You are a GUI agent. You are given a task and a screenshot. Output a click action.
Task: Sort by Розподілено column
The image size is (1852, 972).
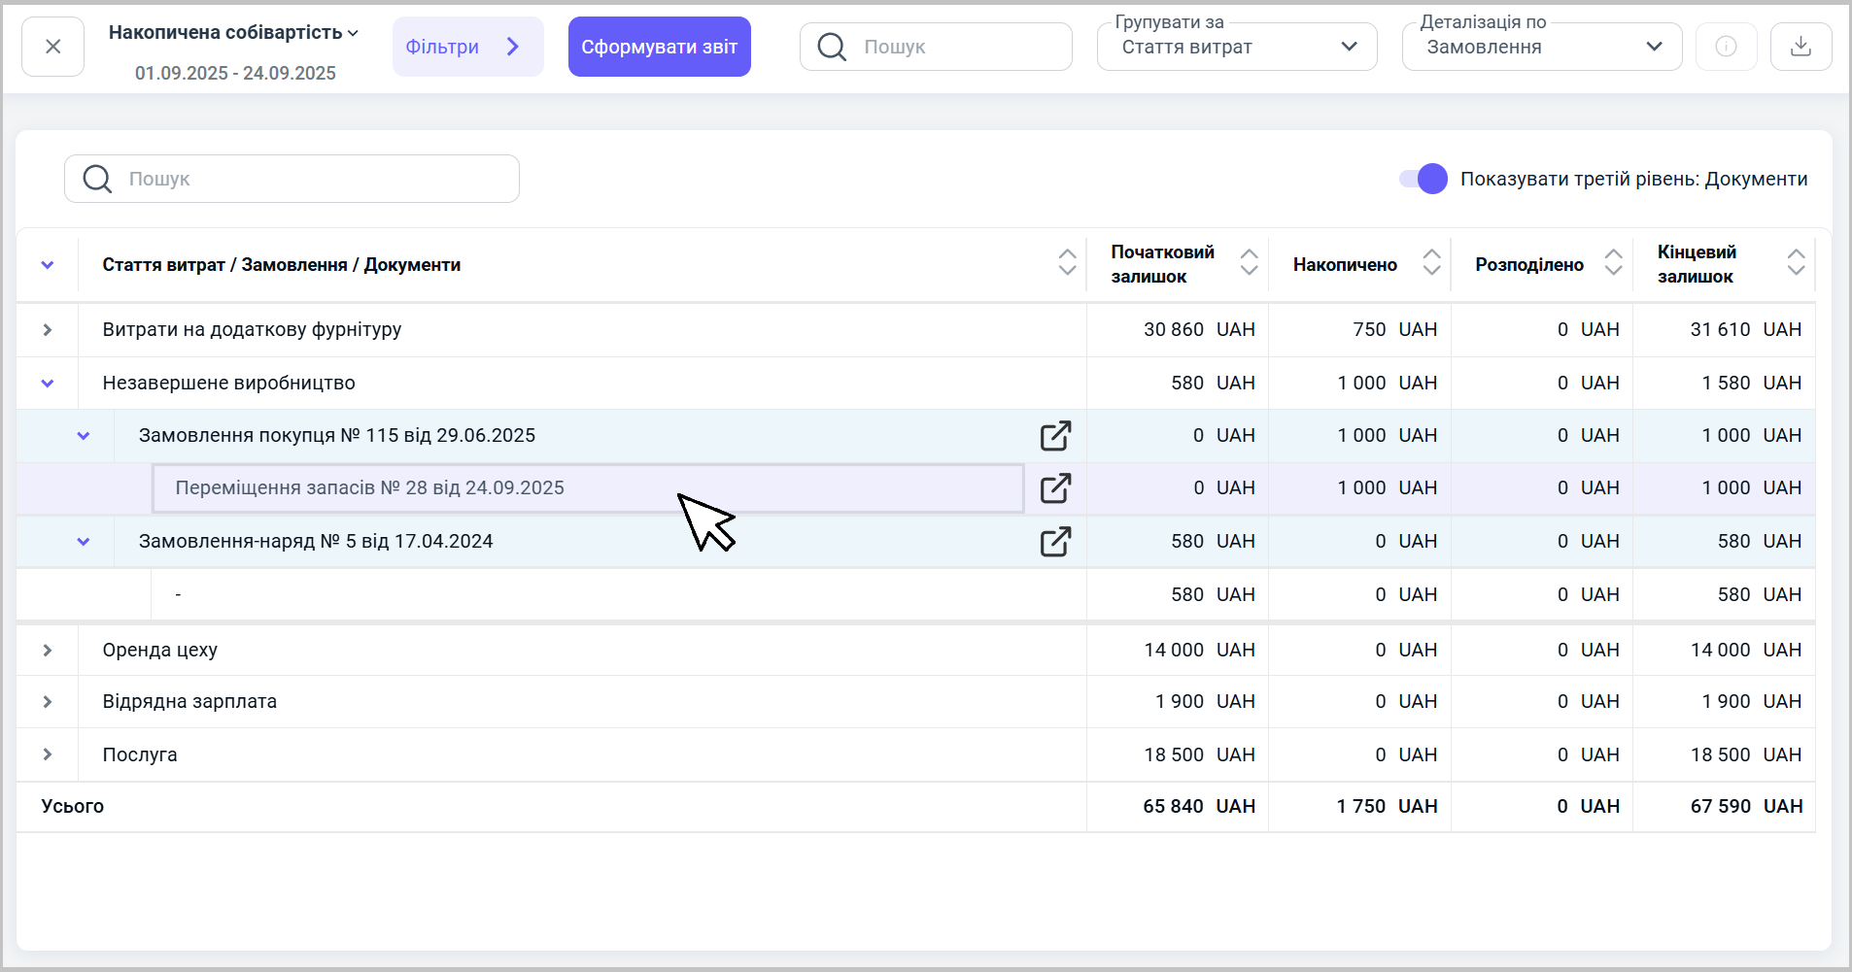1613,262
